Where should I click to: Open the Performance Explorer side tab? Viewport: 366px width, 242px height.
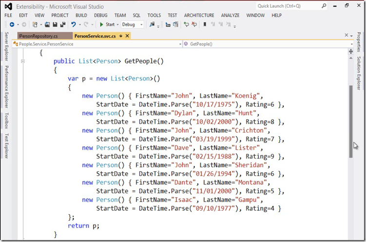(6, 87)
